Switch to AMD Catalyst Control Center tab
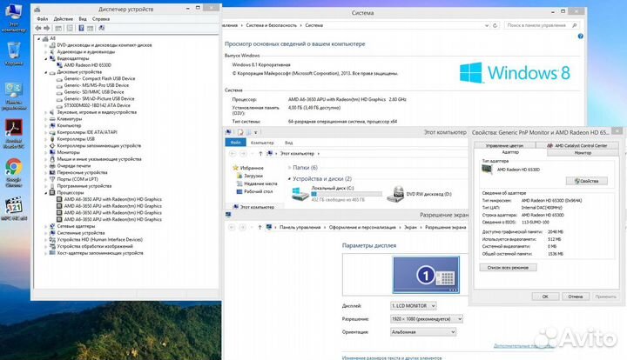This screenshot has height=360, width=627. (577, 146)
